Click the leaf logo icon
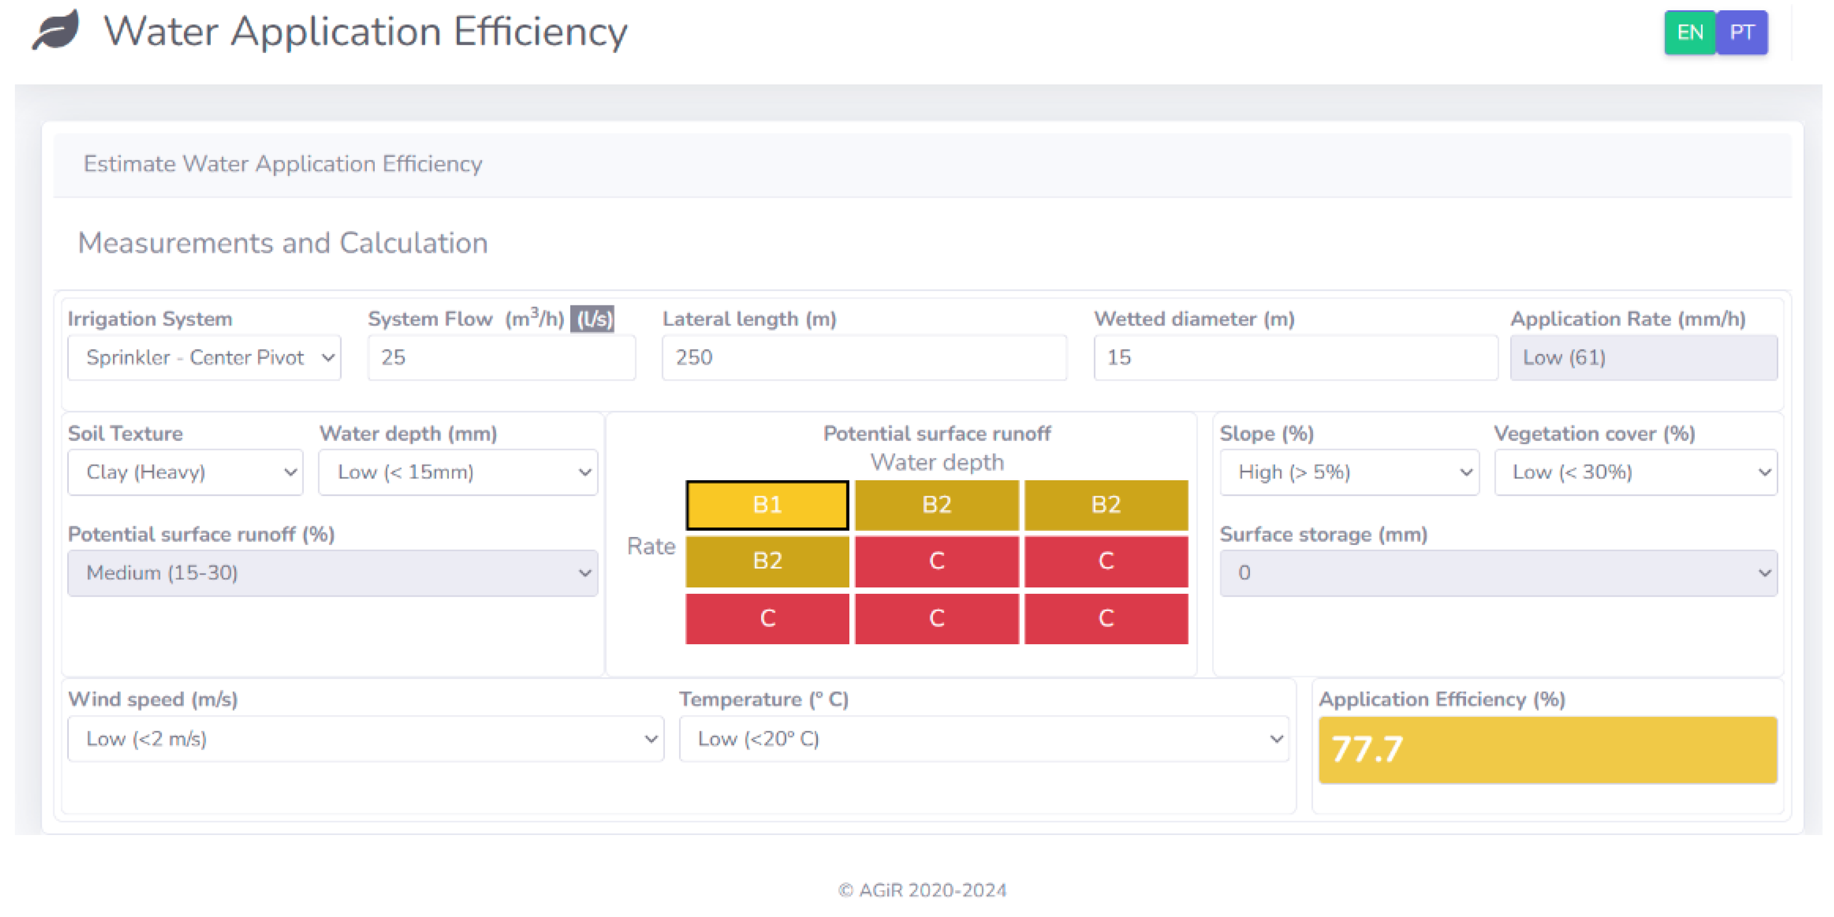This screenshot has width=1834, height=917. pos(56,30)
